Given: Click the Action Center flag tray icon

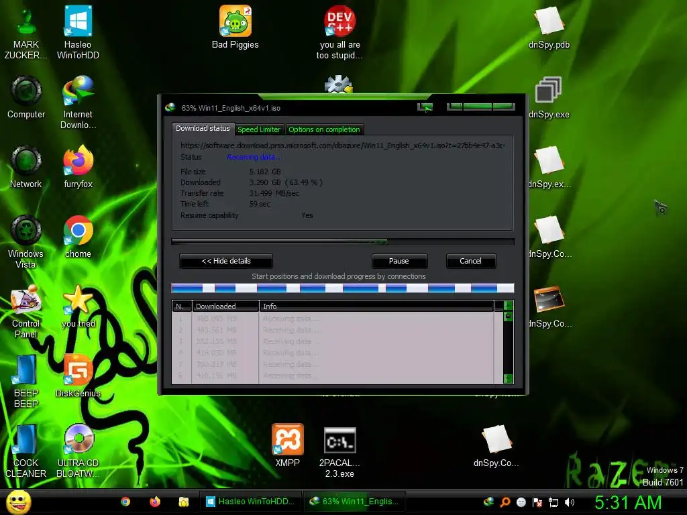Looking at the screenshot, I should pos(537,502).
